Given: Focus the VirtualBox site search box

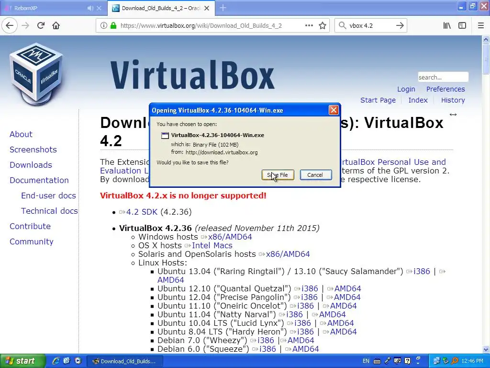Looking at the screenshot, I should point(443,77).
